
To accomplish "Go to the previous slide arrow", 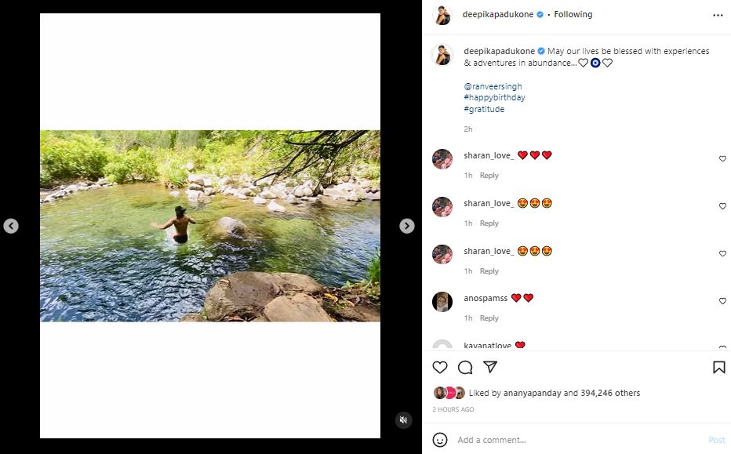I will [x=11, y=226].
